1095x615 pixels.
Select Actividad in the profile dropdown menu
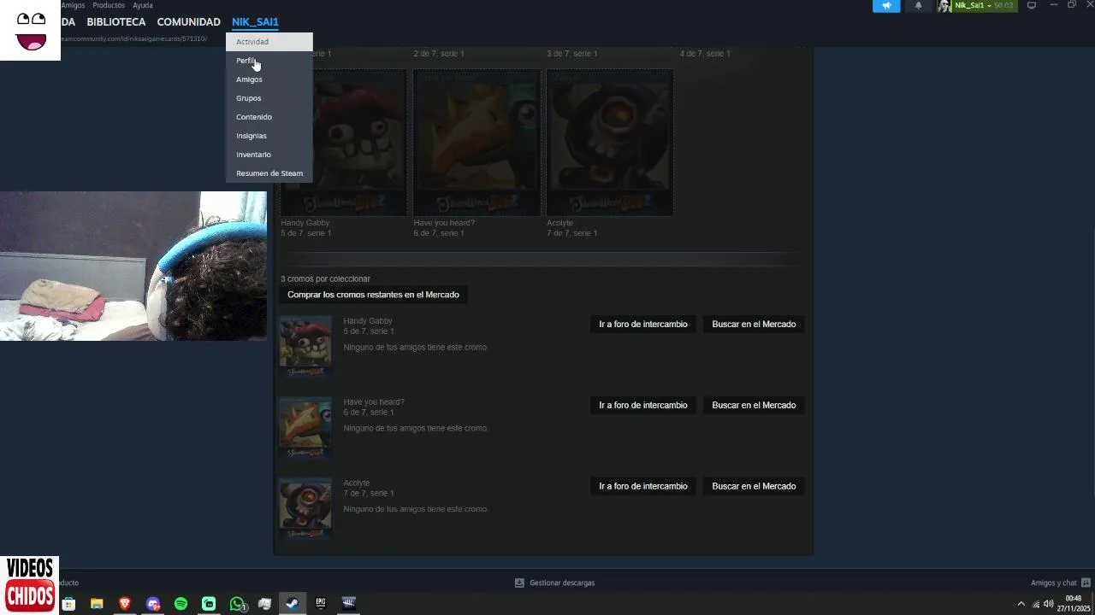pos(269,42)
